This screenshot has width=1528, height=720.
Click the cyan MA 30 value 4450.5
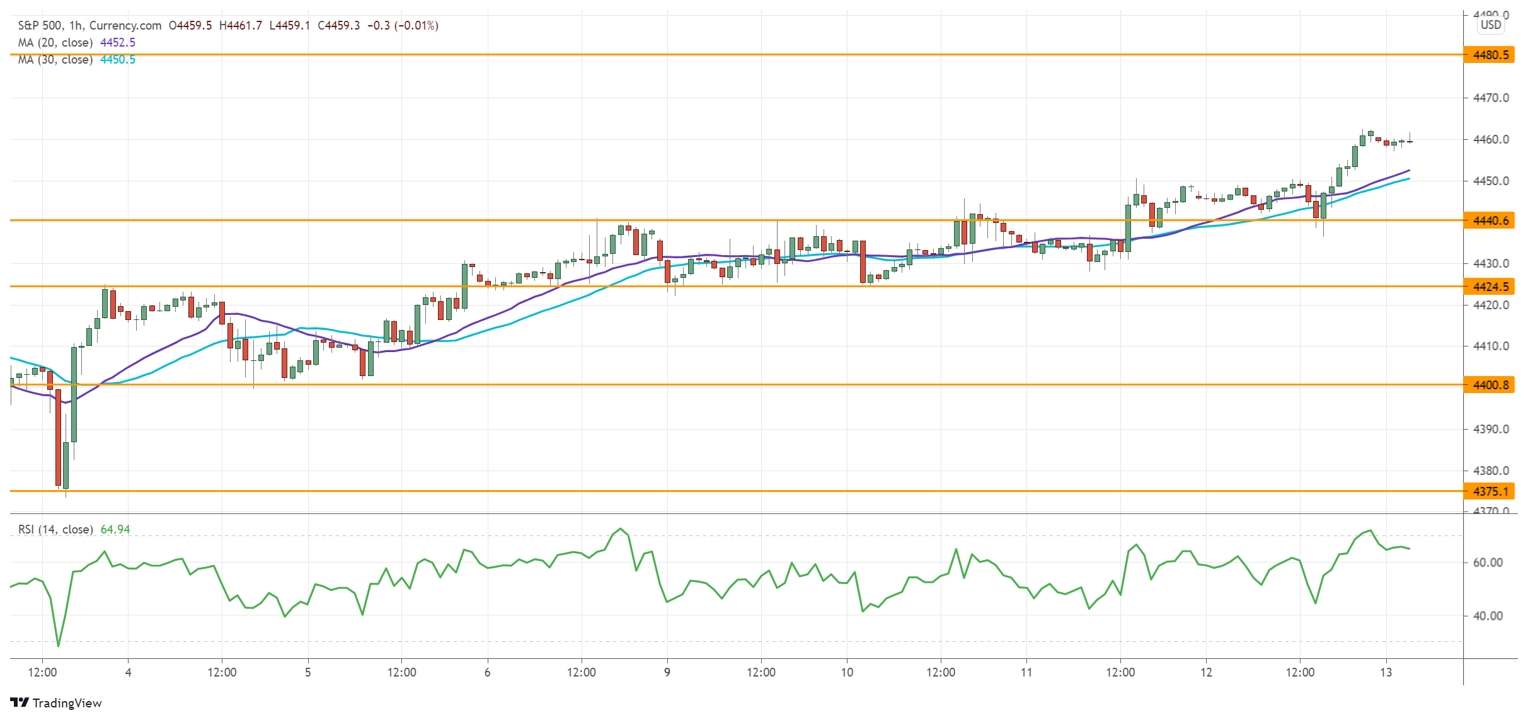click(x=118, y=59)
